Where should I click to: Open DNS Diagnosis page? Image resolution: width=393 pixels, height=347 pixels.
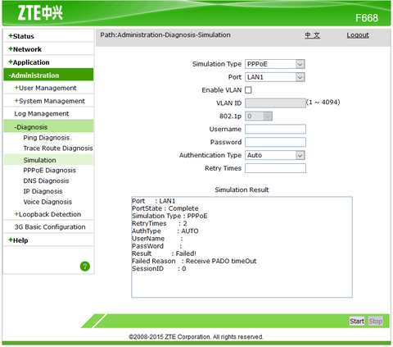(x=46, y=180)
